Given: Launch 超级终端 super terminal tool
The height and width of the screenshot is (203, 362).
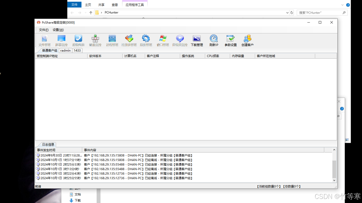Looking at the screenshot, I should click(78, 41).
